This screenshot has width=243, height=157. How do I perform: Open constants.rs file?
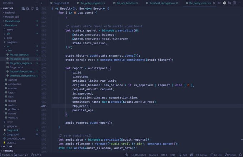click(15, 84)
